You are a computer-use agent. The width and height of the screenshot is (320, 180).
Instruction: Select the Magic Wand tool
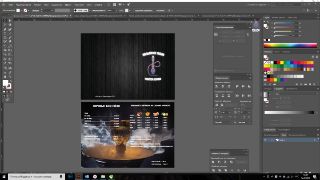tap(5, 25)
